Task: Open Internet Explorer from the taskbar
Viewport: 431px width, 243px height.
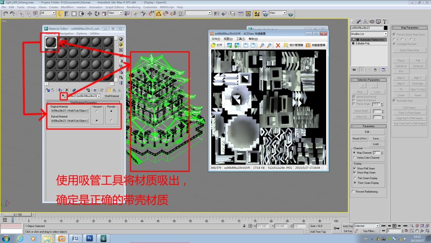Action: tap(20, 238)
